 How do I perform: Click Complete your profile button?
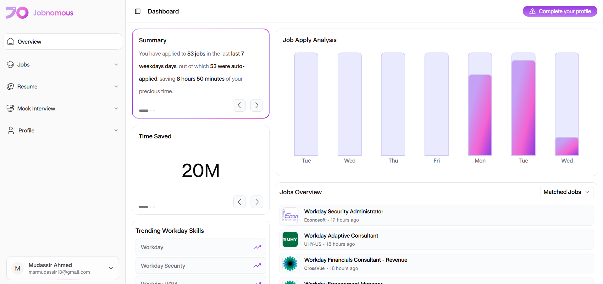point(560,11)
